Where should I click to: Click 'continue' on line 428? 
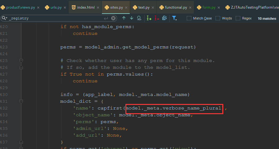pos(85,81)
